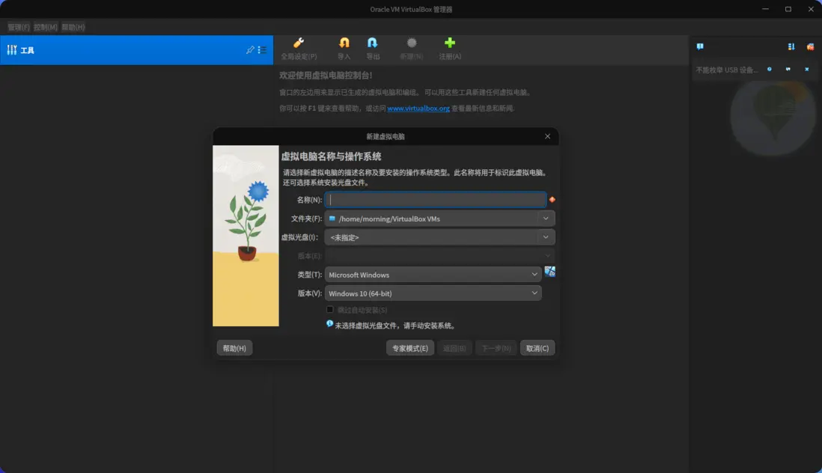Click the 帮助(H) button in the dialog
Image resolution: width=822 pixels, height=473 pixels.
pos(234,347)
